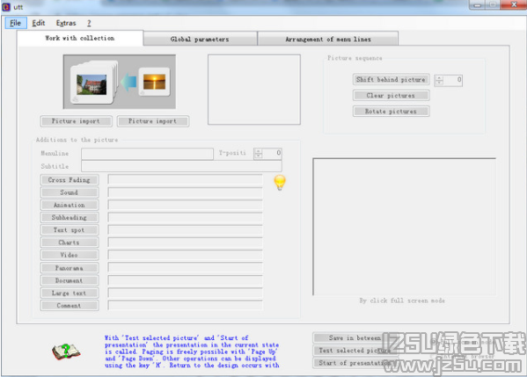This screenshot has width=527, height=377.
Task: Switch to Work with collection tab
Action: (80, 38)
